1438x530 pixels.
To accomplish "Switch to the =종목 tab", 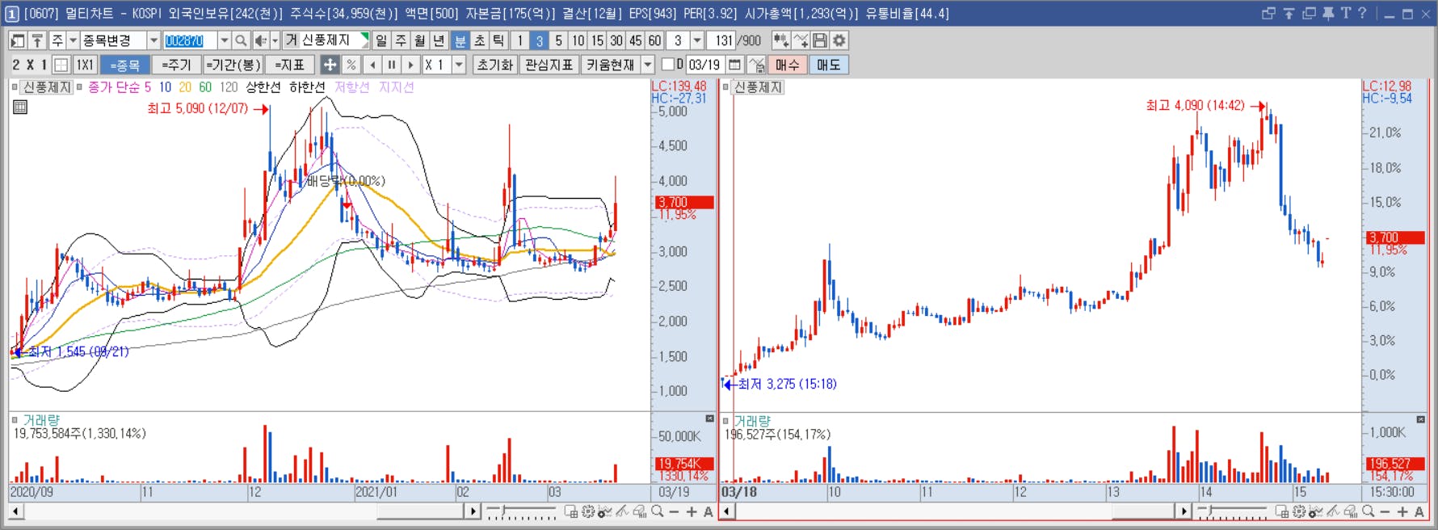I will coord(124,65).
